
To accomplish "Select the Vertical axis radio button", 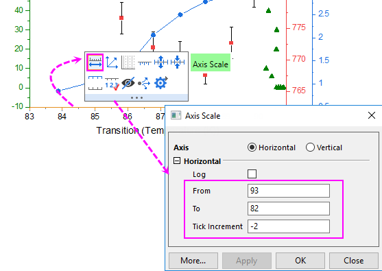I will (x=310, y=148).
